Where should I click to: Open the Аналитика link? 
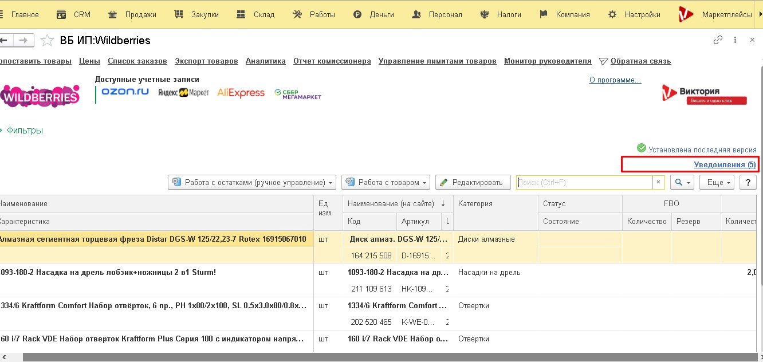[266, 61]
